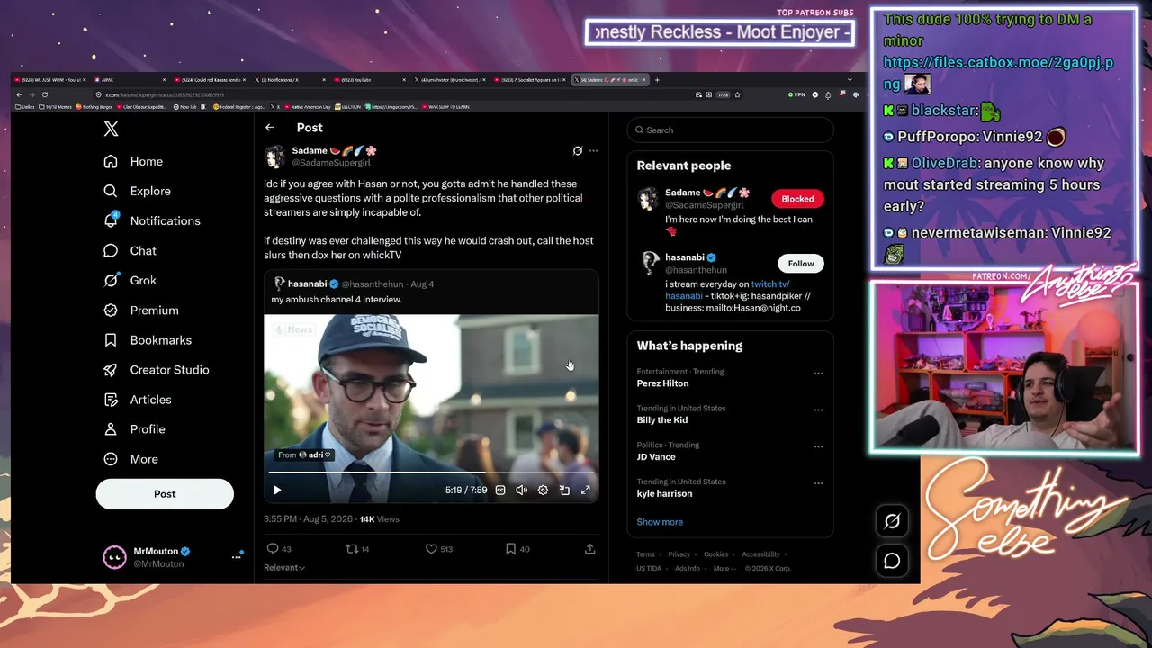
Task: Follow hasanabi in Relevant people
Action: pyautogui.click(x=801, y=264)
